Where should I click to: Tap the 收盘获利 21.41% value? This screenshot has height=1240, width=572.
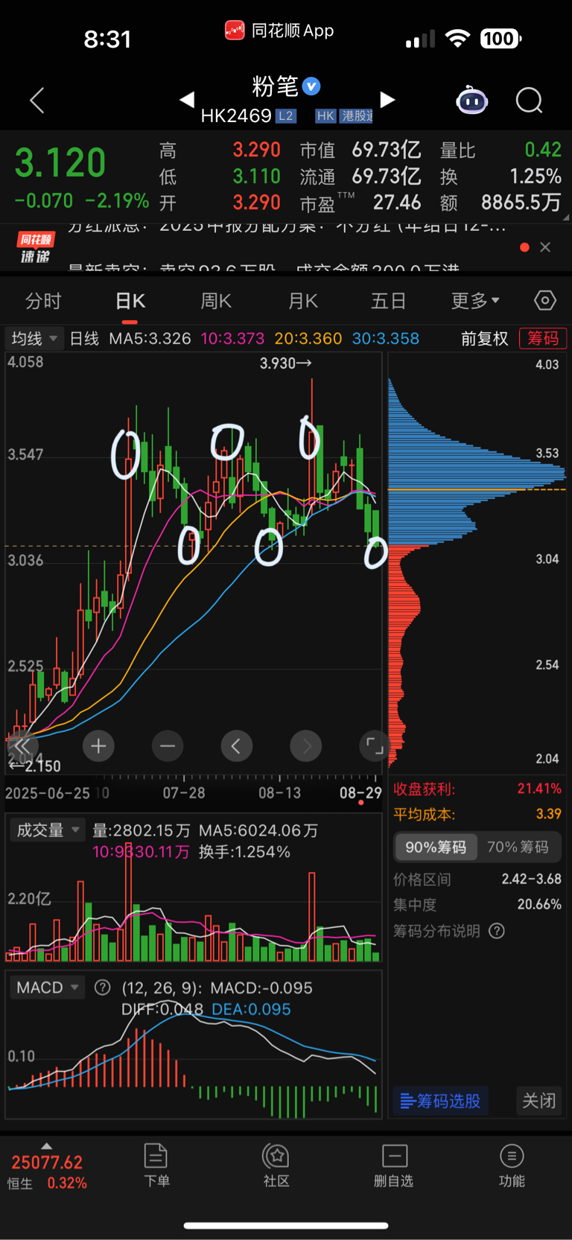[539, 789]
